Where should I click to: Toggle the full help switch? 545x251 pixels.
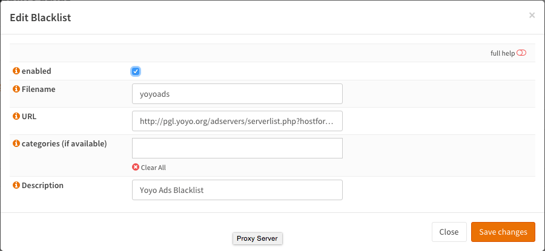pyautogui.click(x=521, y=53)
